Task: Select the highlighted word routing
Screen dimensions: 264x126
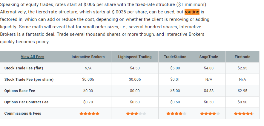Action: [x=192, y=12]
